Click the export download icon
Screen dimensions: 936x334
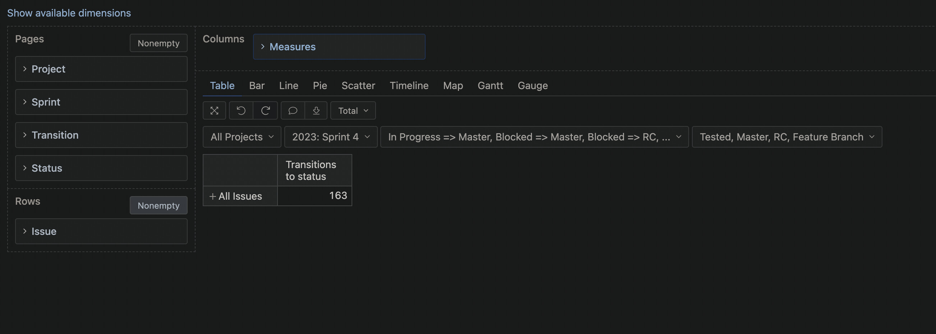(x=316, y=110)
